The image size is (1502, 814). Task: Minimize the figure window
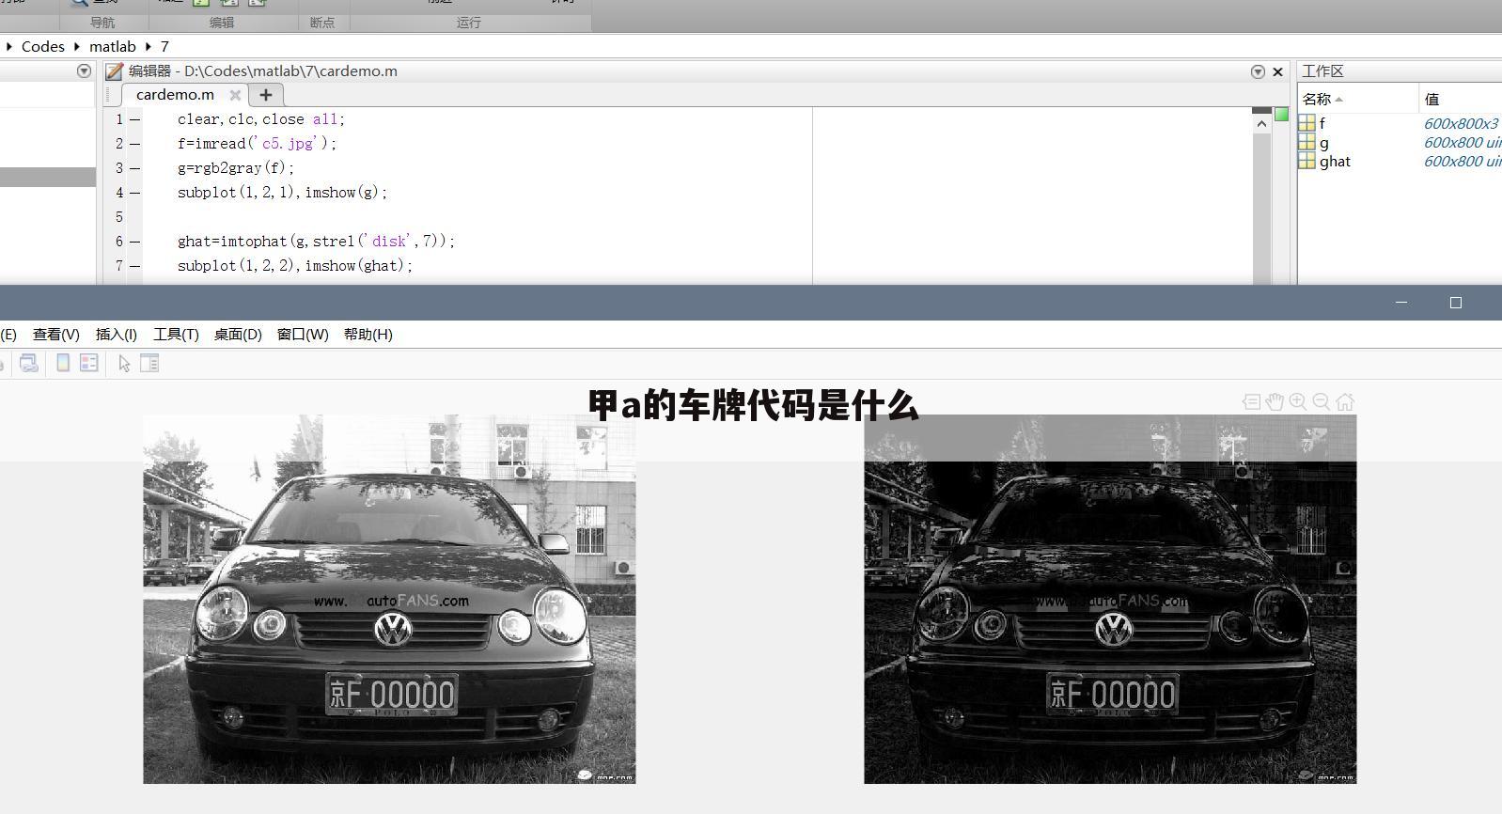(1401, 303)
